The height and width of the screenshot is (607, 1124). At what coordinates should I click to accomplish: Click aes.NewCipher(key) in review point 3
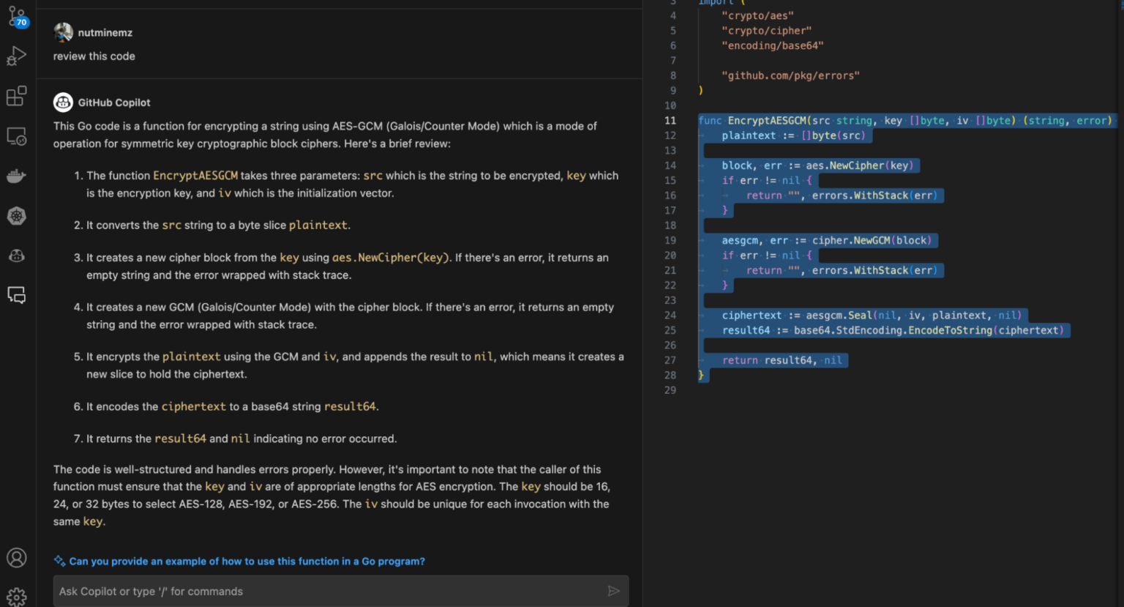point(391,258)
